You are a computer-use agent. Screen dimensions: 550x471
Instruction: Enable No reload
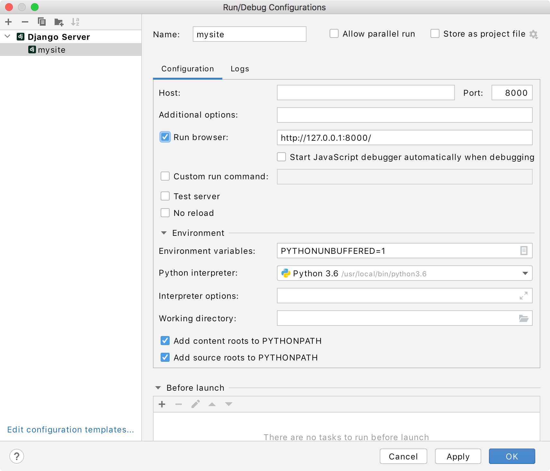(165, 213)
